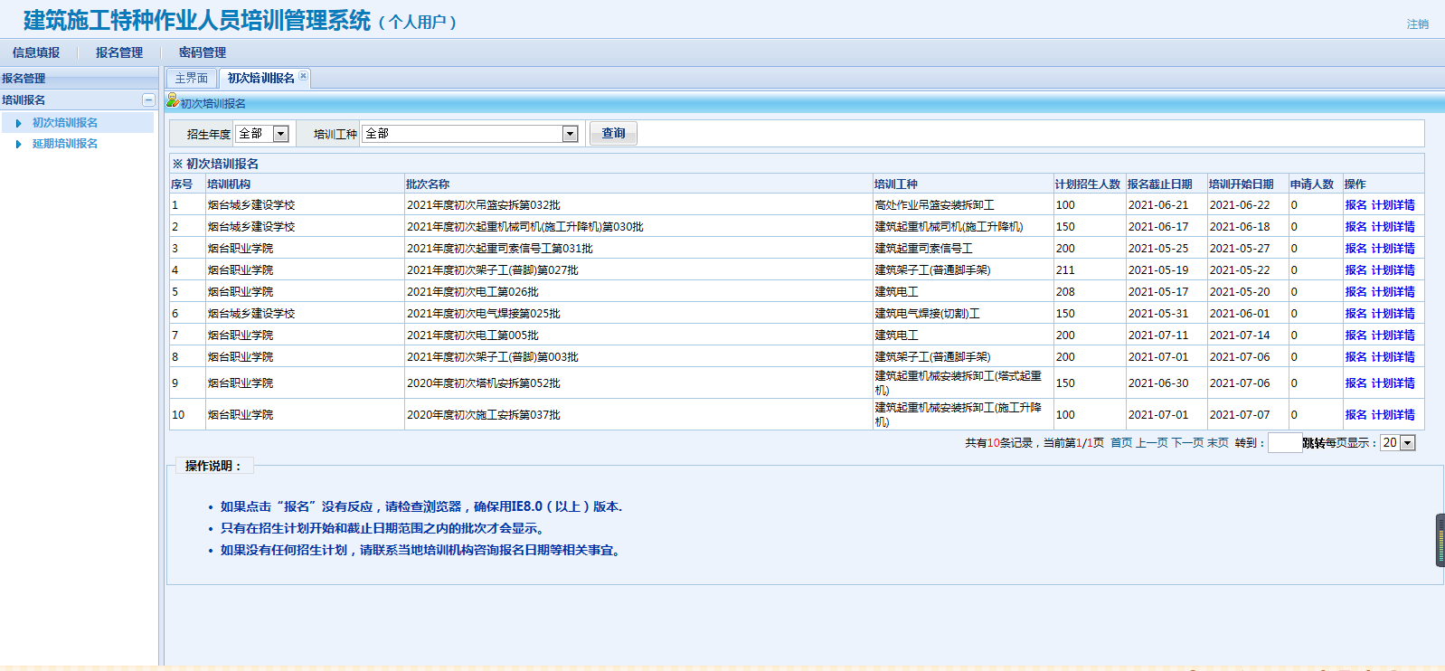1445x671 pixels.
Task: Click 报名 for row 10 施工安拆第037批
Action: click(x=1355, y=415)
